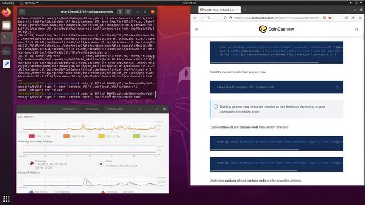The image size is (365, 205).
Task: Copy the cabal build command
Action: (337, 87)
